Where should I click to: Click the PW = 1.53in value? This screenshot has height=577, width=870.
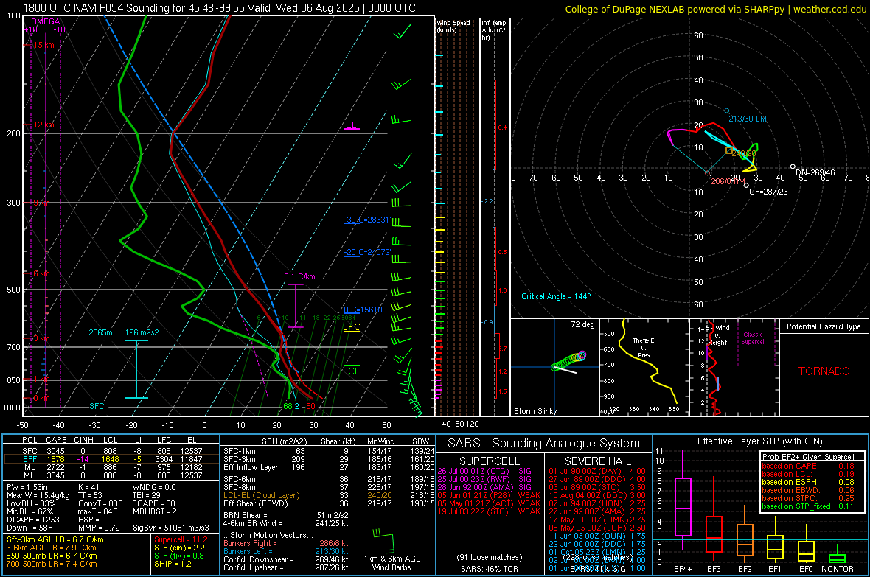tap(27, 487)
